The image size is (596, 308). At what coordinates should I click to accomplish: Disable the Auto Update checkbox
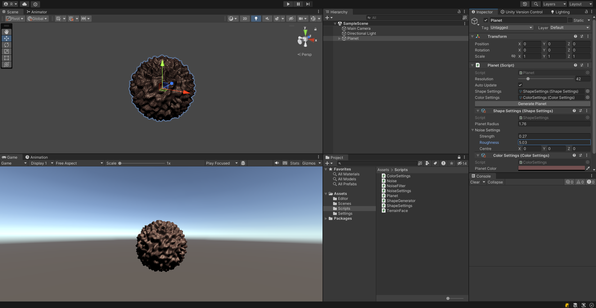click(520, 85)
